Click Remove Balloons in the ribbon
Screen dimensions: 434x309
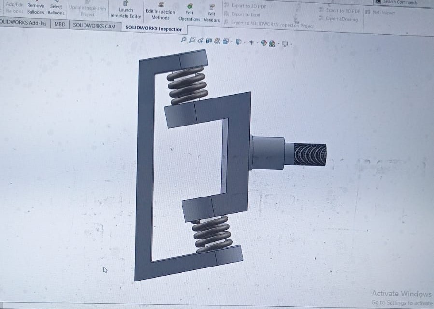35,9
